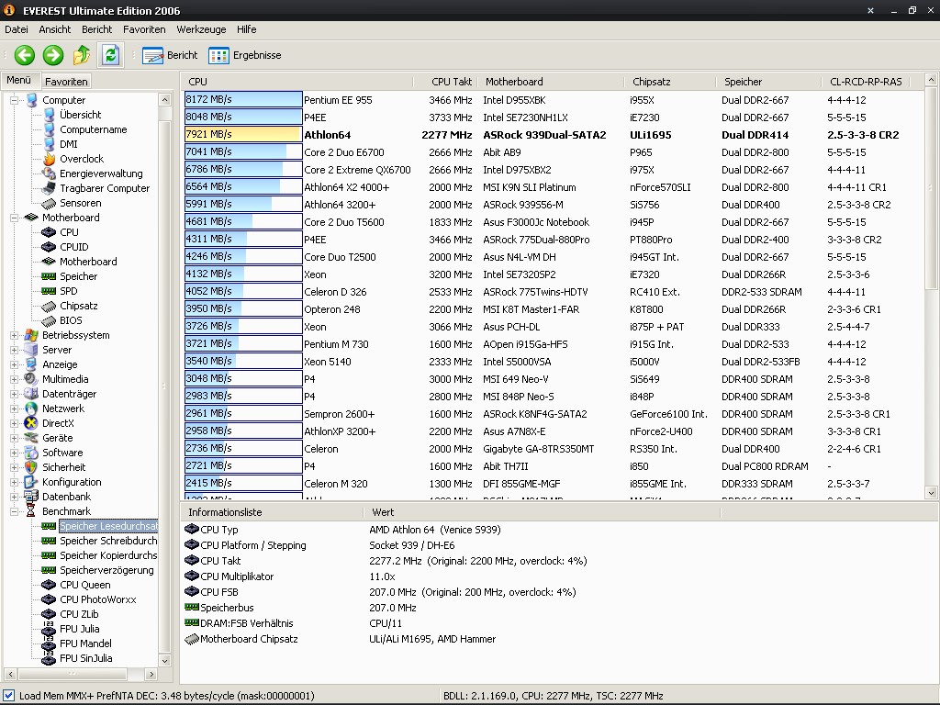This screenshot has width=940, height=705.
Task: Open the Favoriten menu in menu bar
Action: tap(144, 29)
